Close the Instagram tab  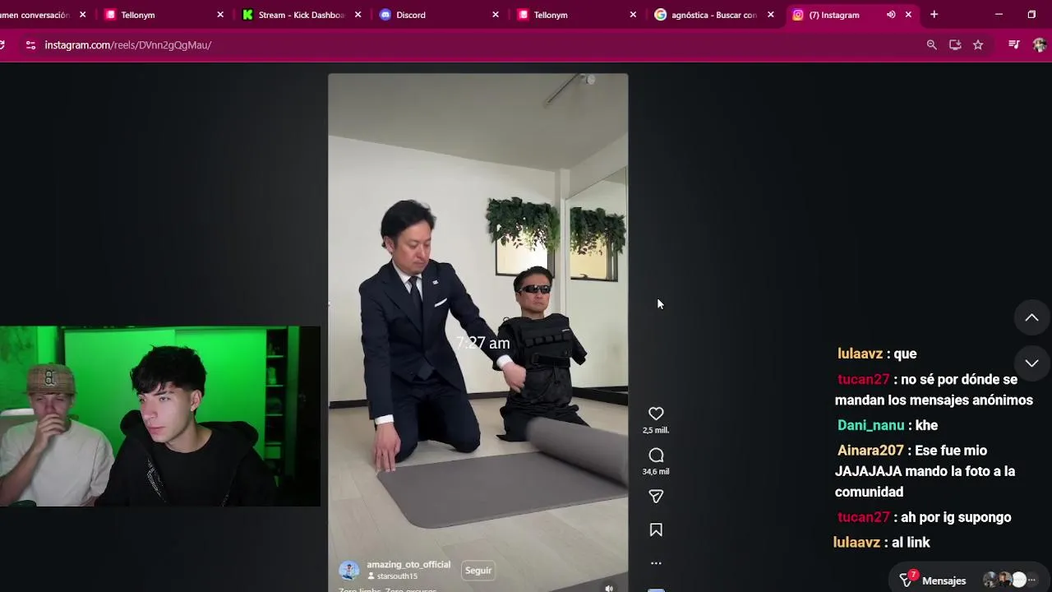coord(908,15)
